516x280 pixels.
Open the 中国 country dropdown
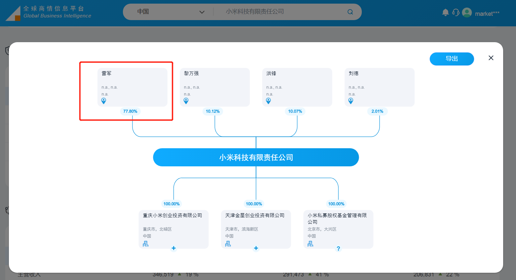[171, 12]
